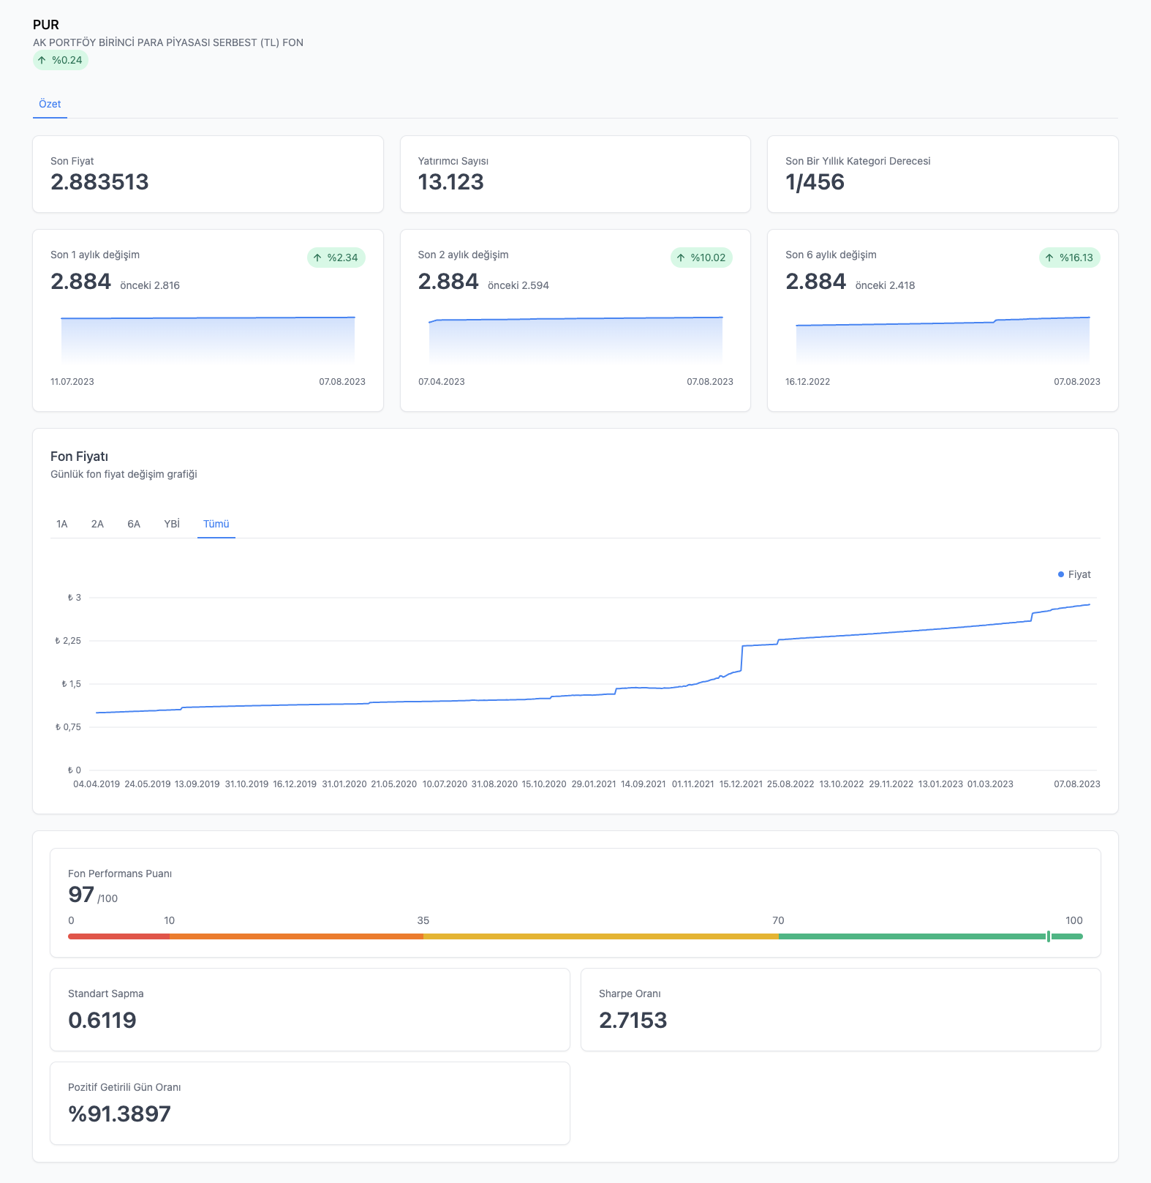
Task: Click the Fon Performans Puanı score 97
Action: point(81,895)
